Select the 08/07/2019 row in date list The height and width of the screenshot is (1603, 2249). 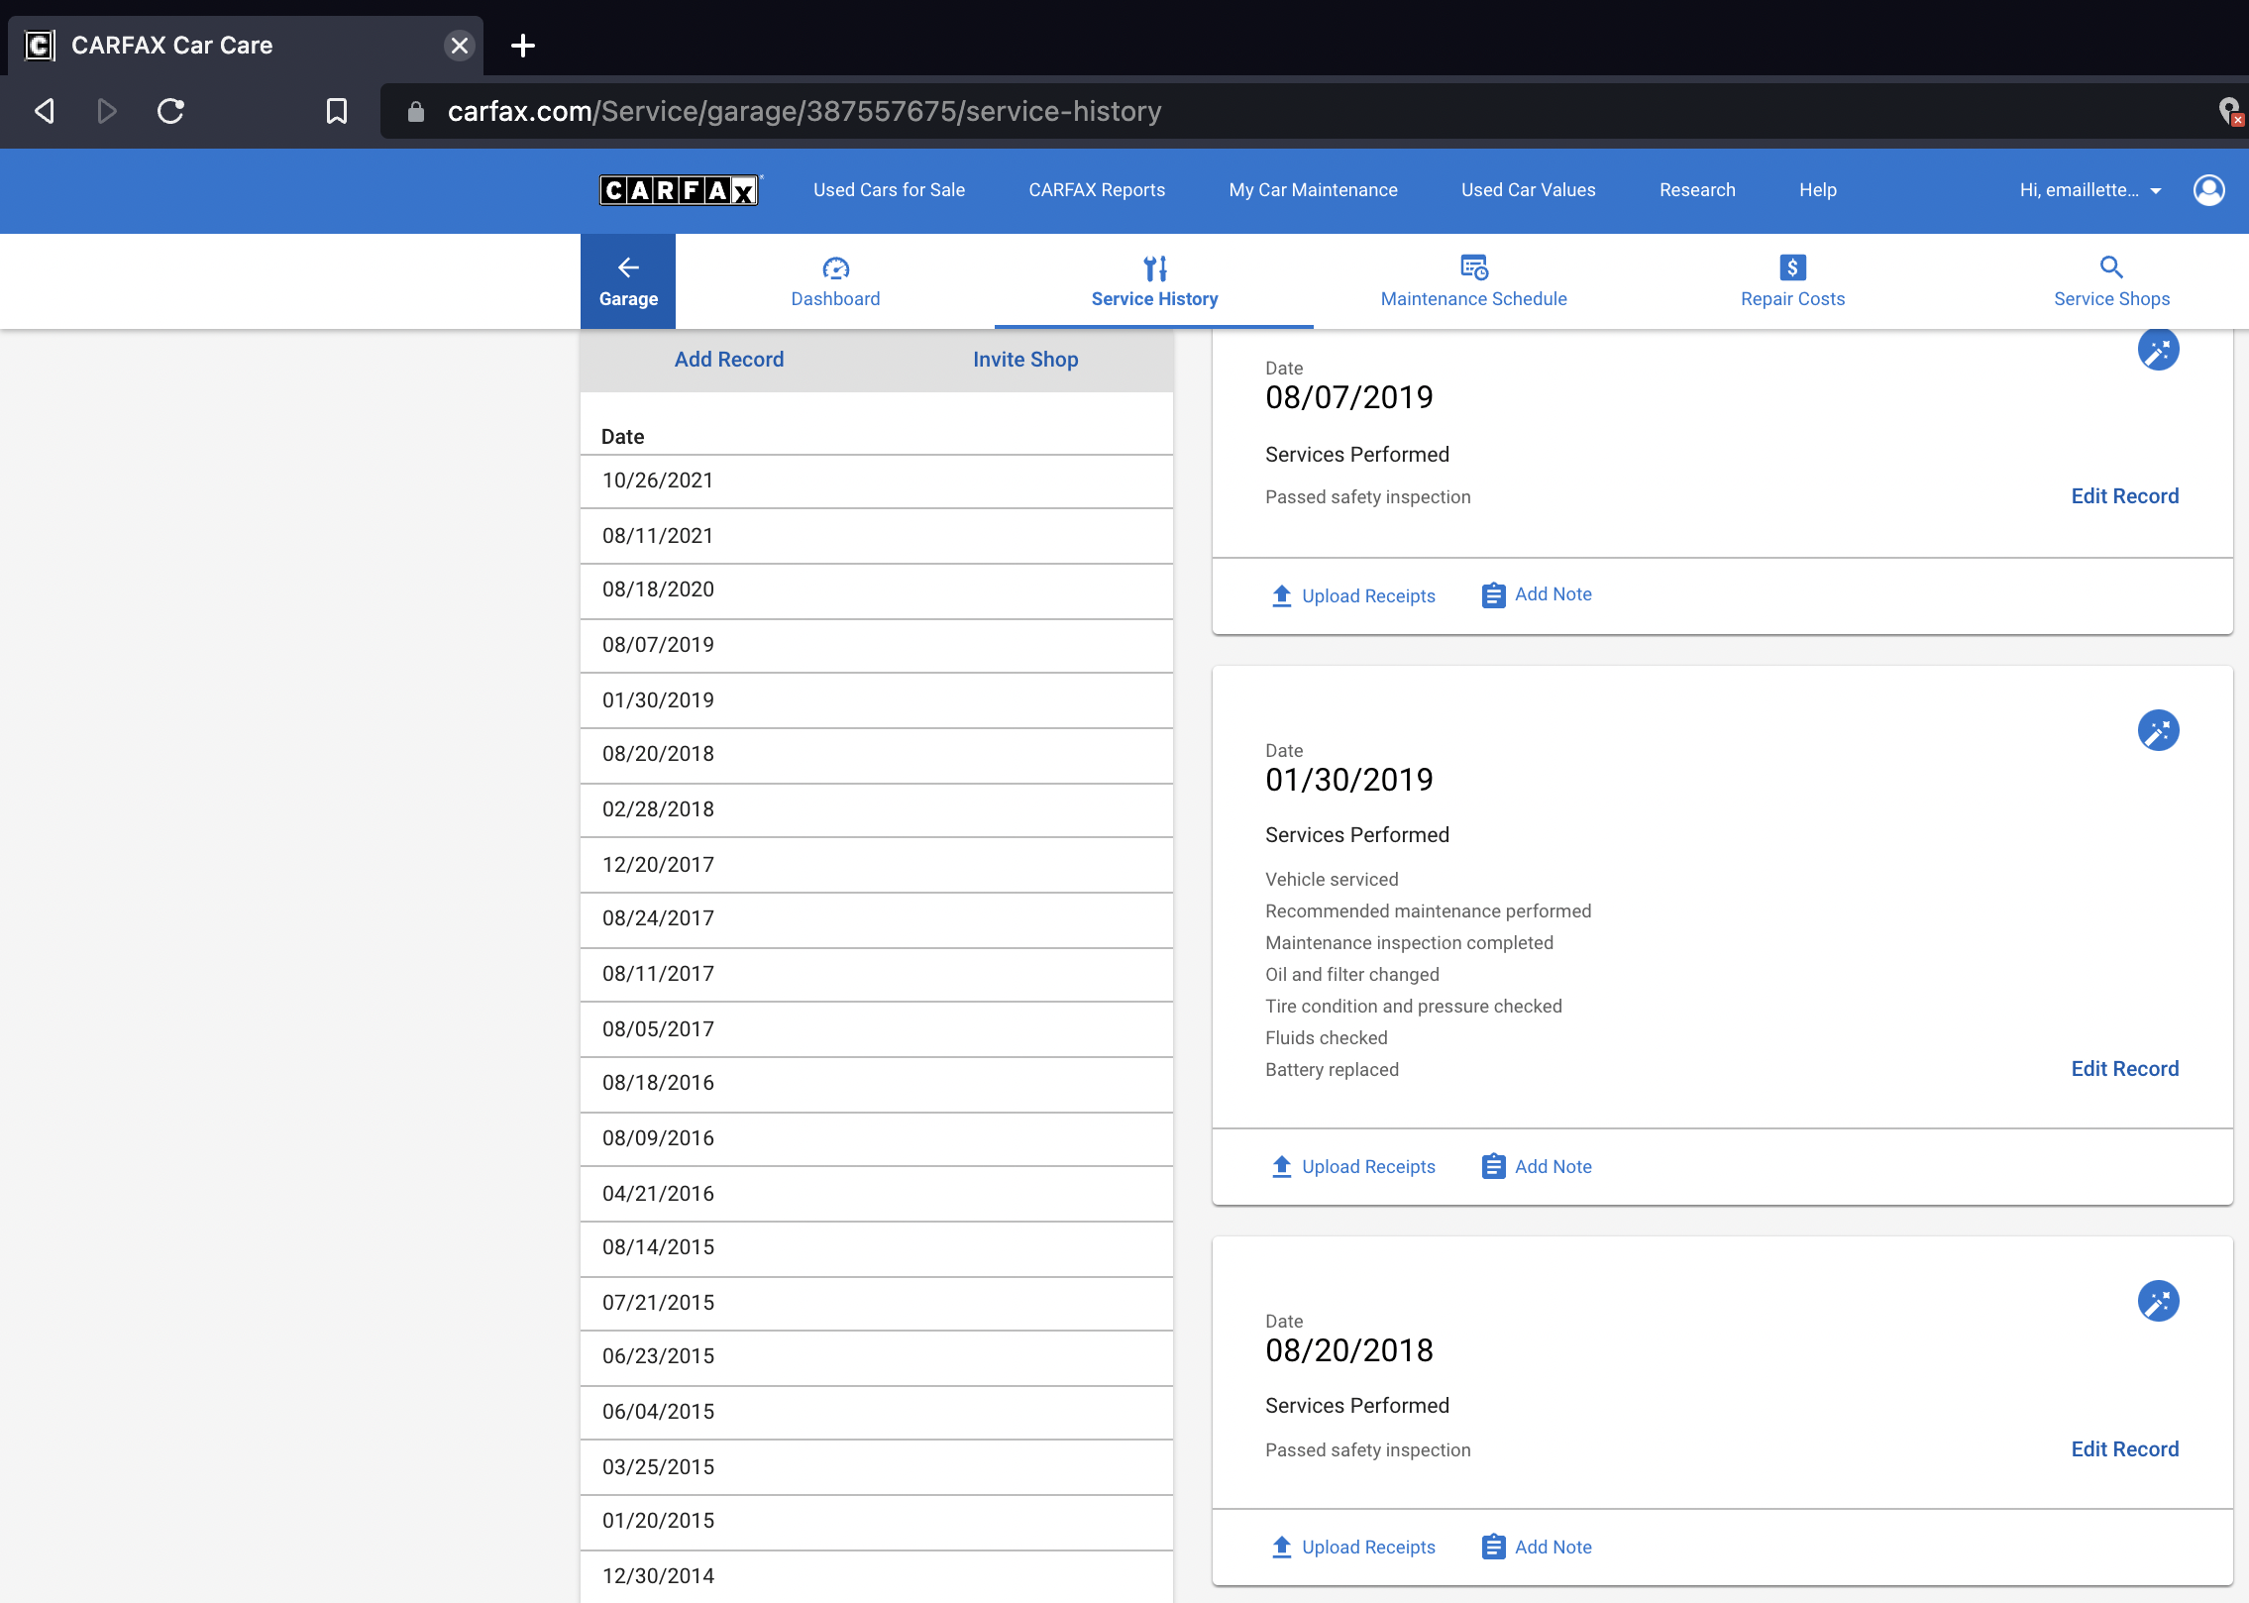877,646
